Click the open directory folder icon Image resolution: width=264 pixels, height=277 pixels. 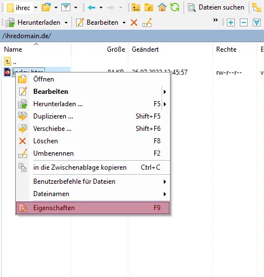(46, 7)
